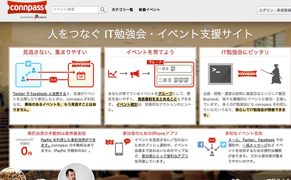The image size is (291, 180).
Task: Click the red speech bubble icon
Action: (x=127, y=142)
